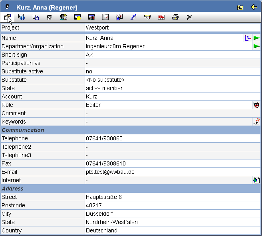Click the yellow back arrow in title bar
Screen dimensions: 262x236
254,7
